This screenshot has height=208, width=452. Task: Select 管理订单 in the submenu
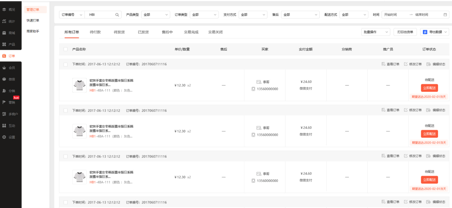[35, 10]
